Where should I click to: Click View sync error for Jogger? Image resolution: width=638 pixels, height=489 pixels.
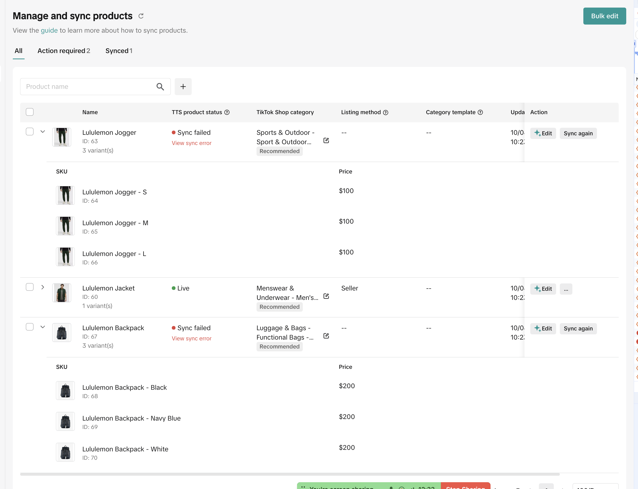[191, 143]
